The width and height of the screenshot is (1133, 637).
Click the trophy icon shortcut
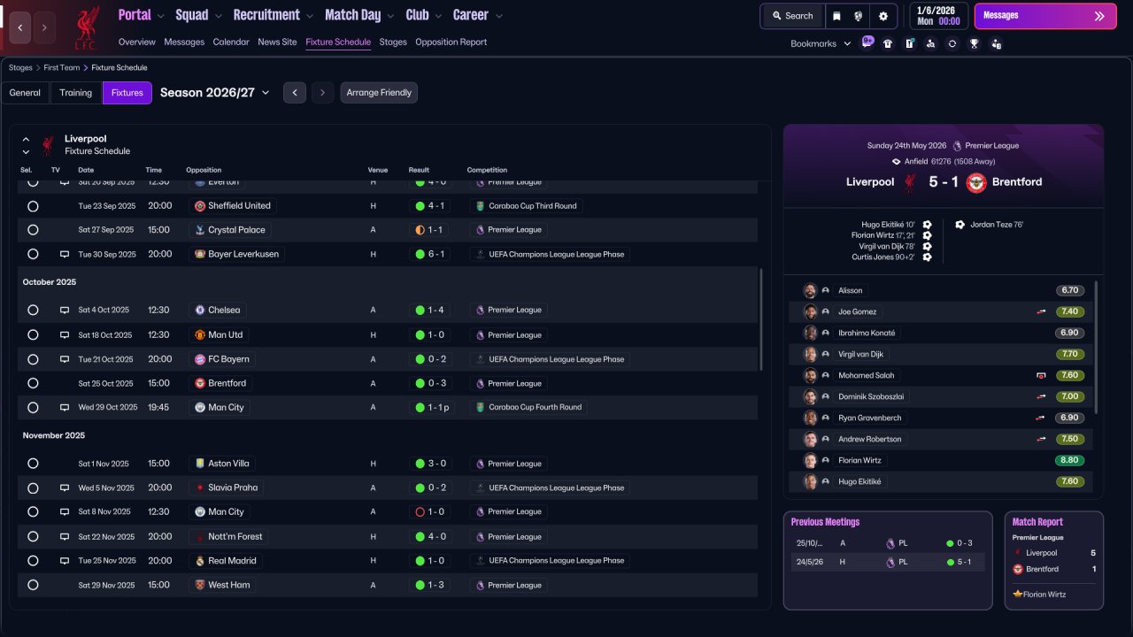pos(974,43)
